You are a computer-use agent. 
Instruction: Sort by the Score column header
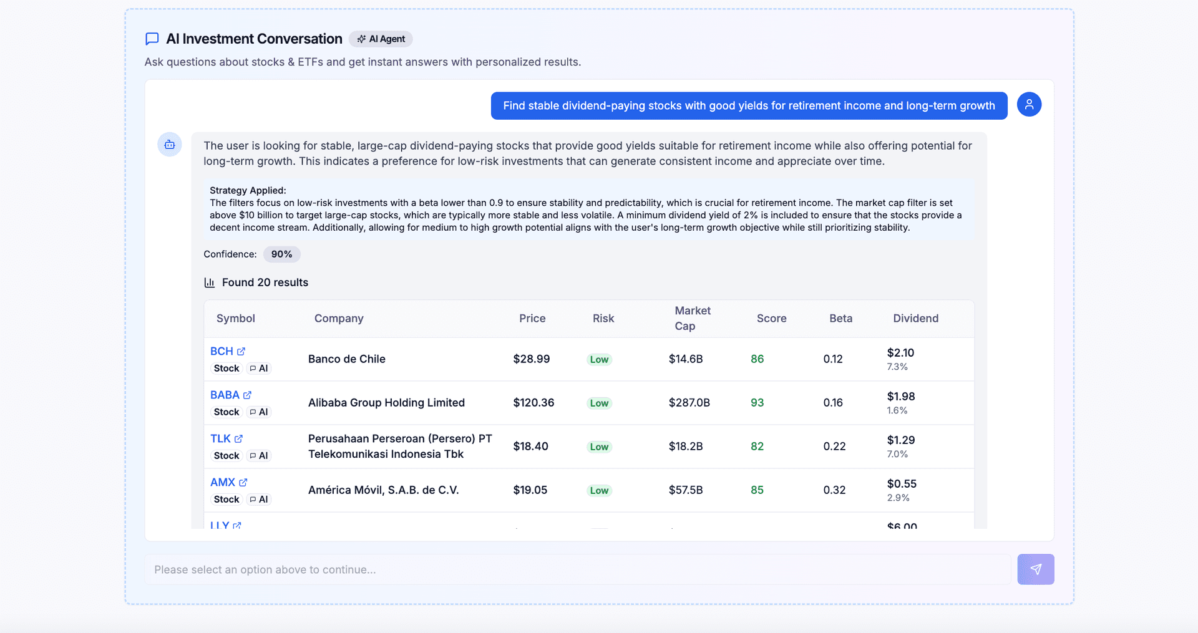(x=771, y=318)
